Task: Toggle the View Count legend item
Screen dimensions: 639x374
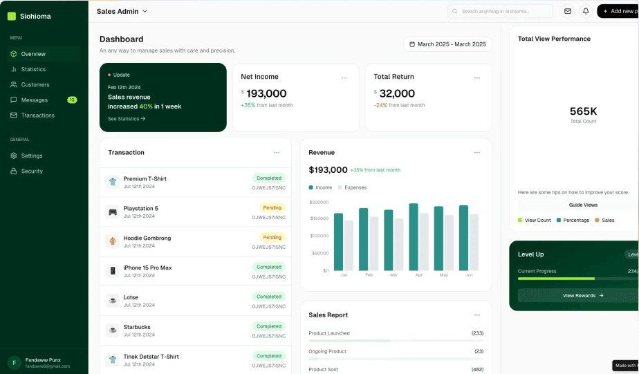Action: pos(535,220)
